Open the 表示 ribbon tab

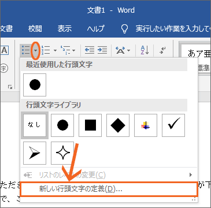click(65, 29)
